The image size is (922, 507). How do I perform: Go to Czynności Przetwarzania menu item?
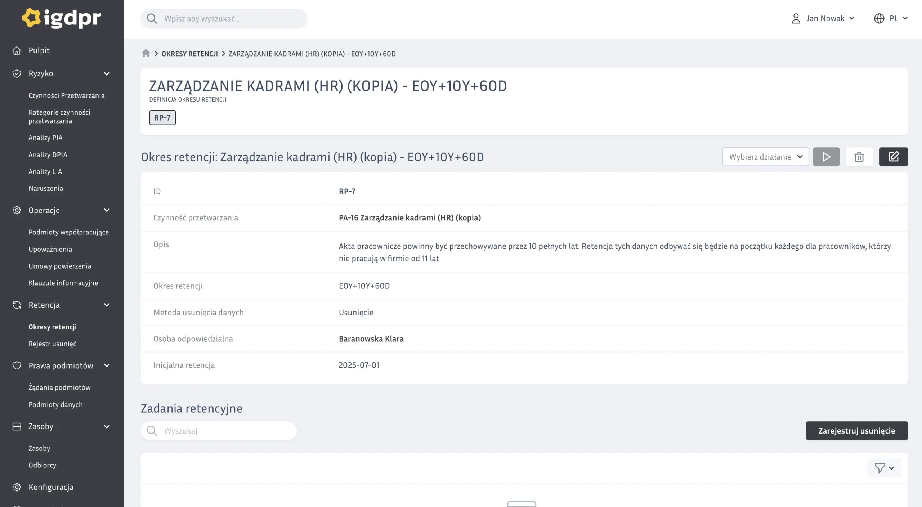pos(66,95)
